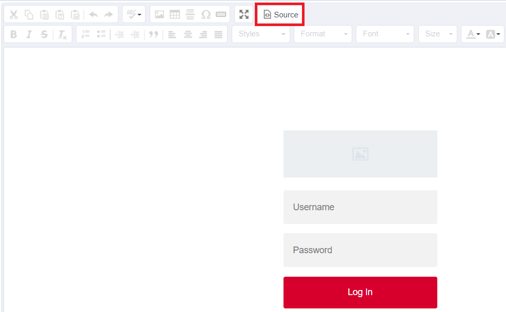Viewport: 506px width, 312px height.
Task: Click the red Log In button
Action: tap(360, 293)
